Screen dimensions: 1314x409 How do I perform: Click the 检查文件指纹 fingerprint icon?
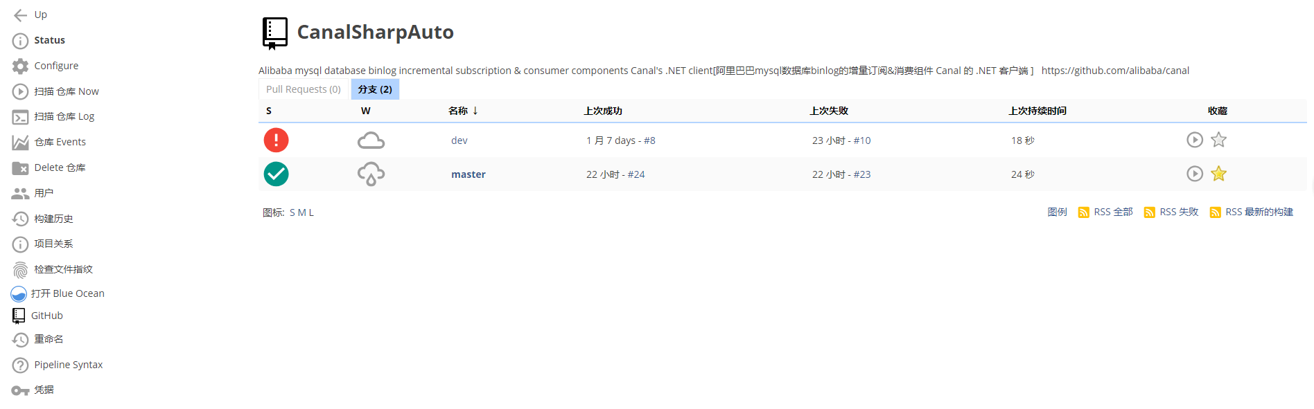tap(21, 270)
